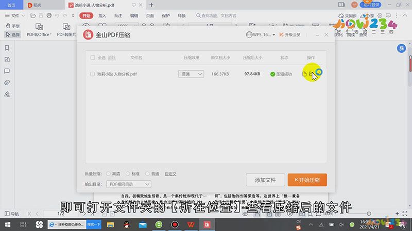
Task: Open the Windows Start menu
Action: (x=8, y=224)
